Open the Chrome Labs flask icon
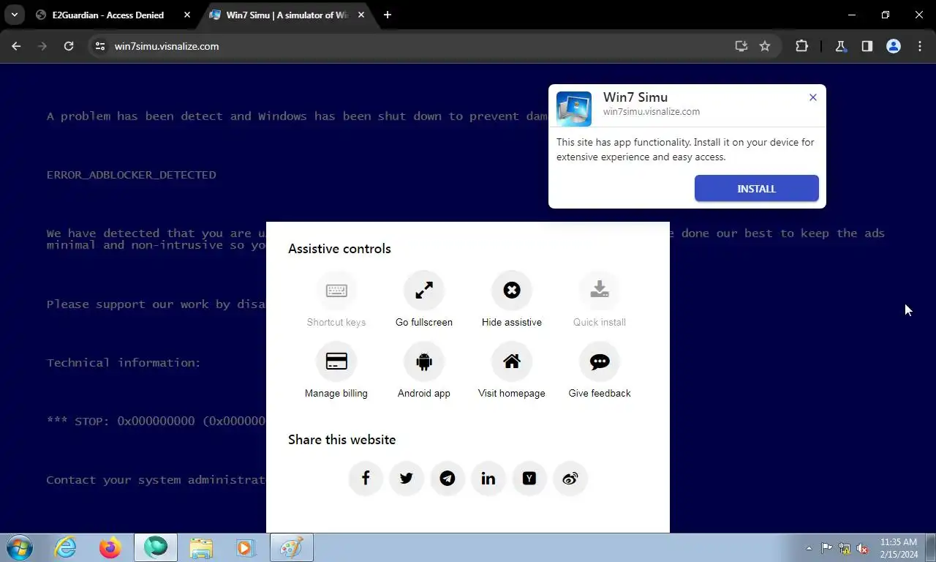936x562 pixels. click(841, 46)
